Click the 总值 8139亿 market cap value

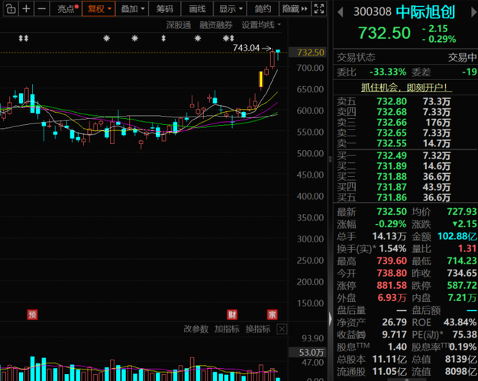coord(461,360)
